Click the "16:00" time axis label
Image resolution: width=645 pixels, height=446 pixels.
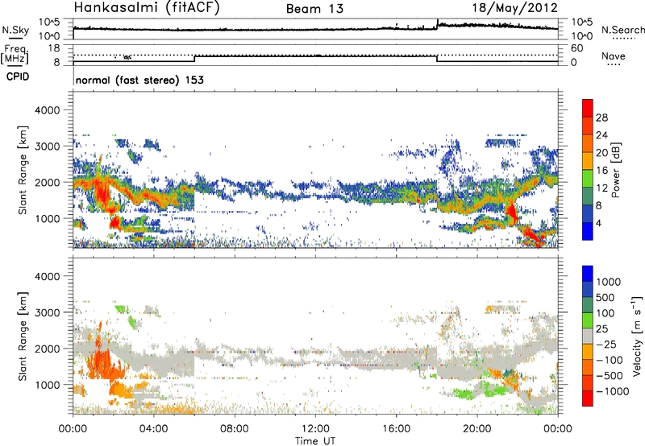point(396,429)
